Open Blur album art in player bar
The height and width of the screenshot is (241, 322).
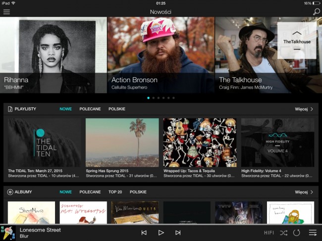[x=8, y=233]
